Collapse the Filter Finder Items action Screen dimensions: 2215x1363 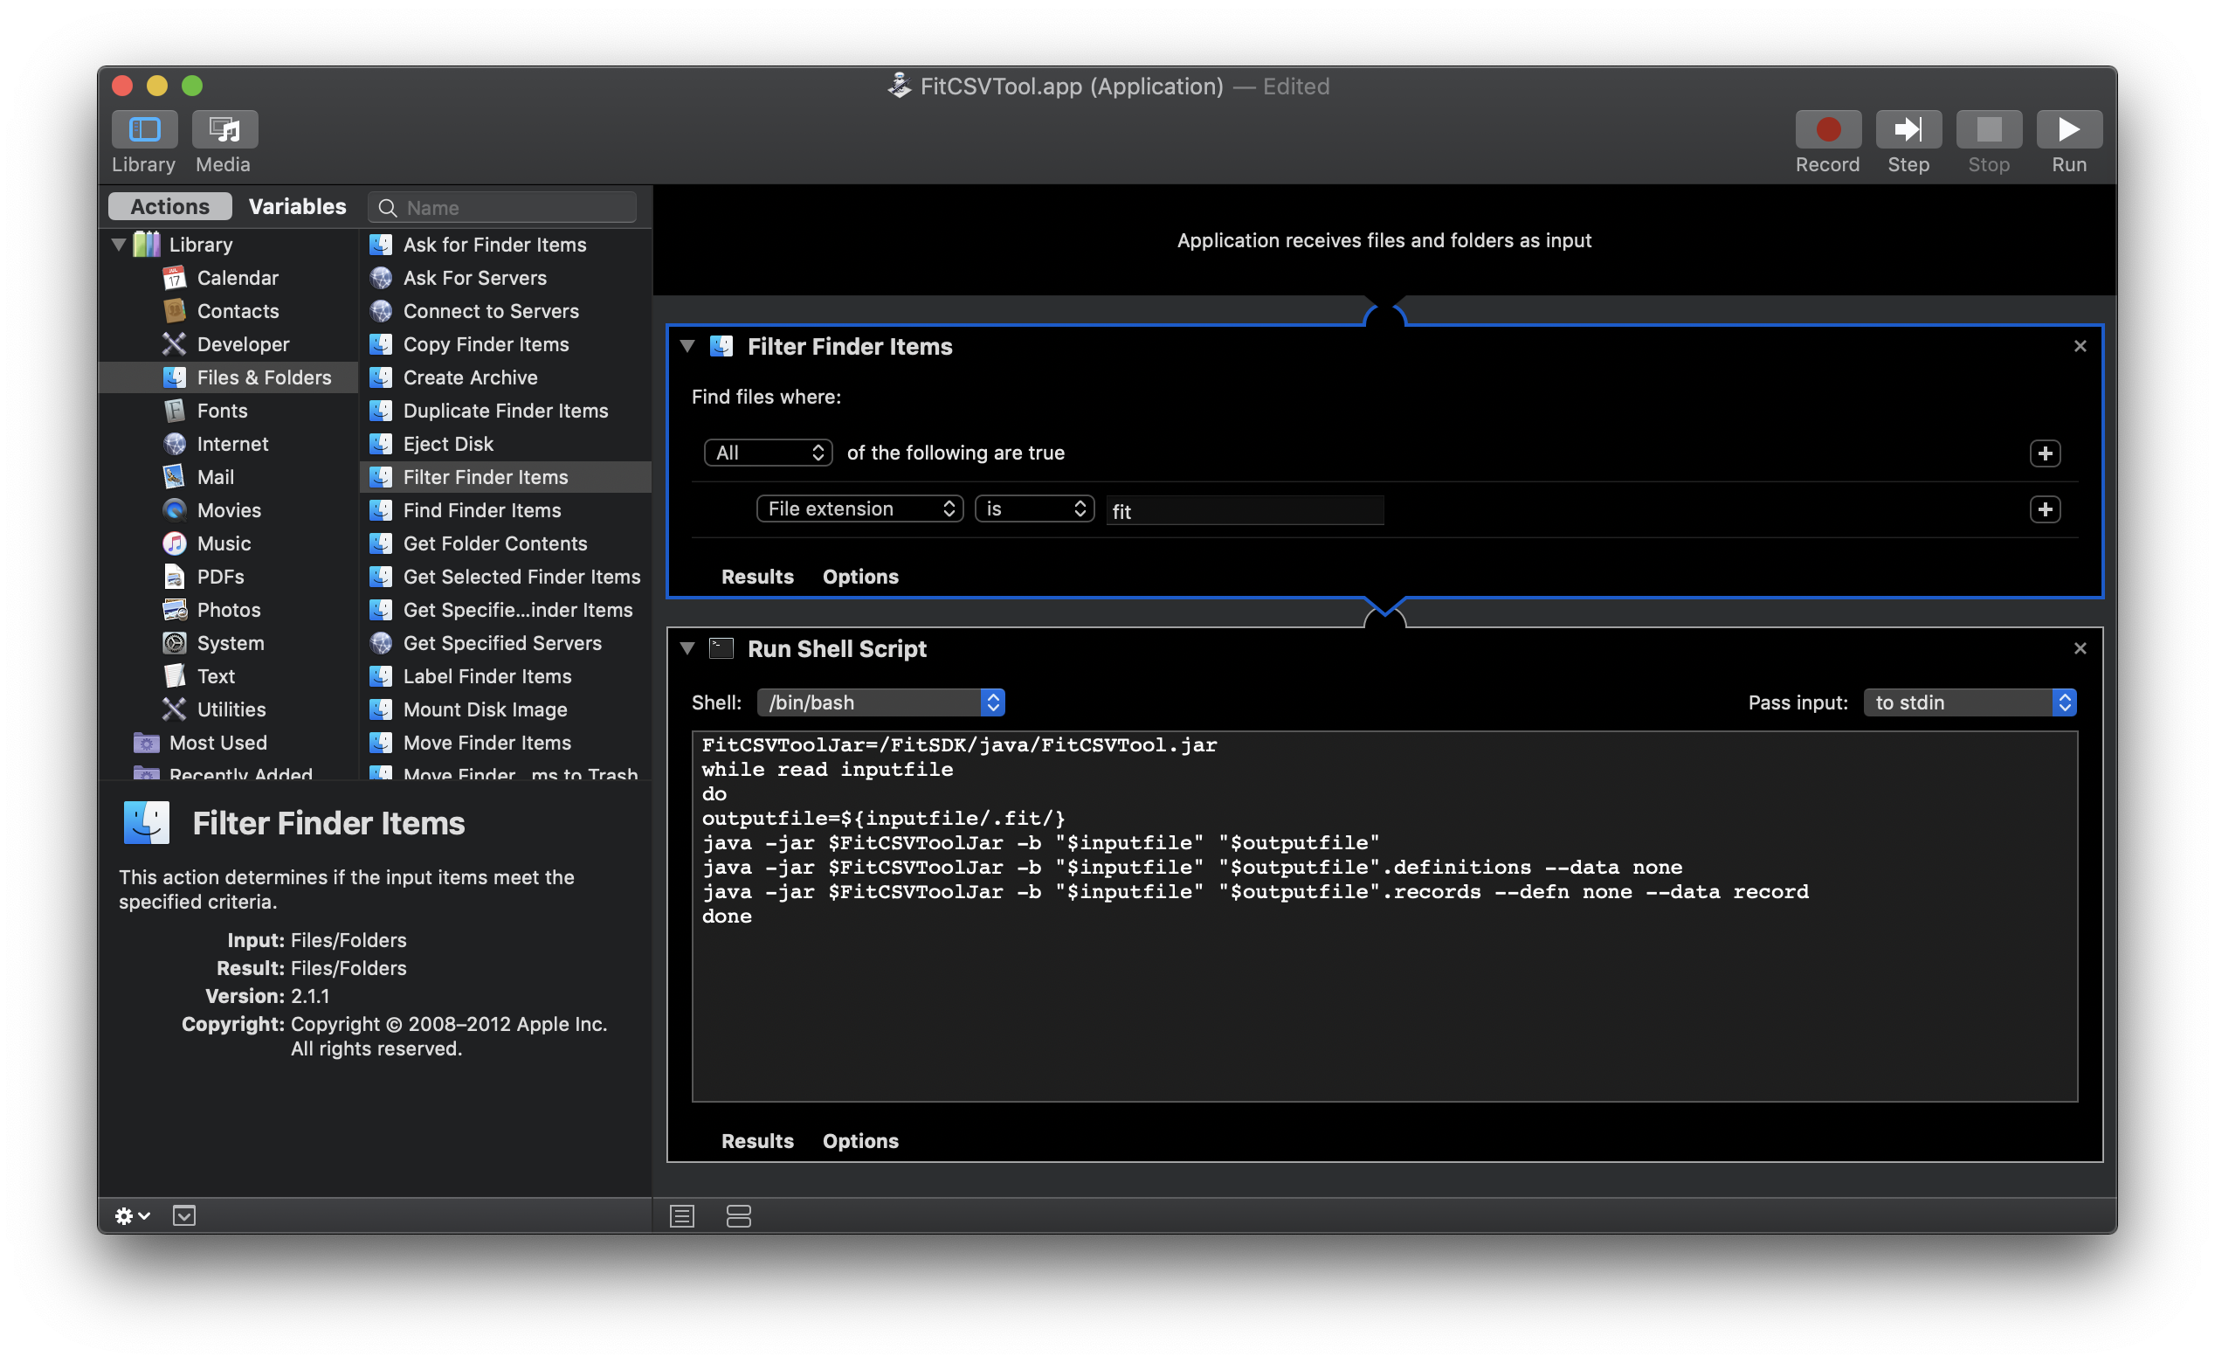tap(687, 346)
